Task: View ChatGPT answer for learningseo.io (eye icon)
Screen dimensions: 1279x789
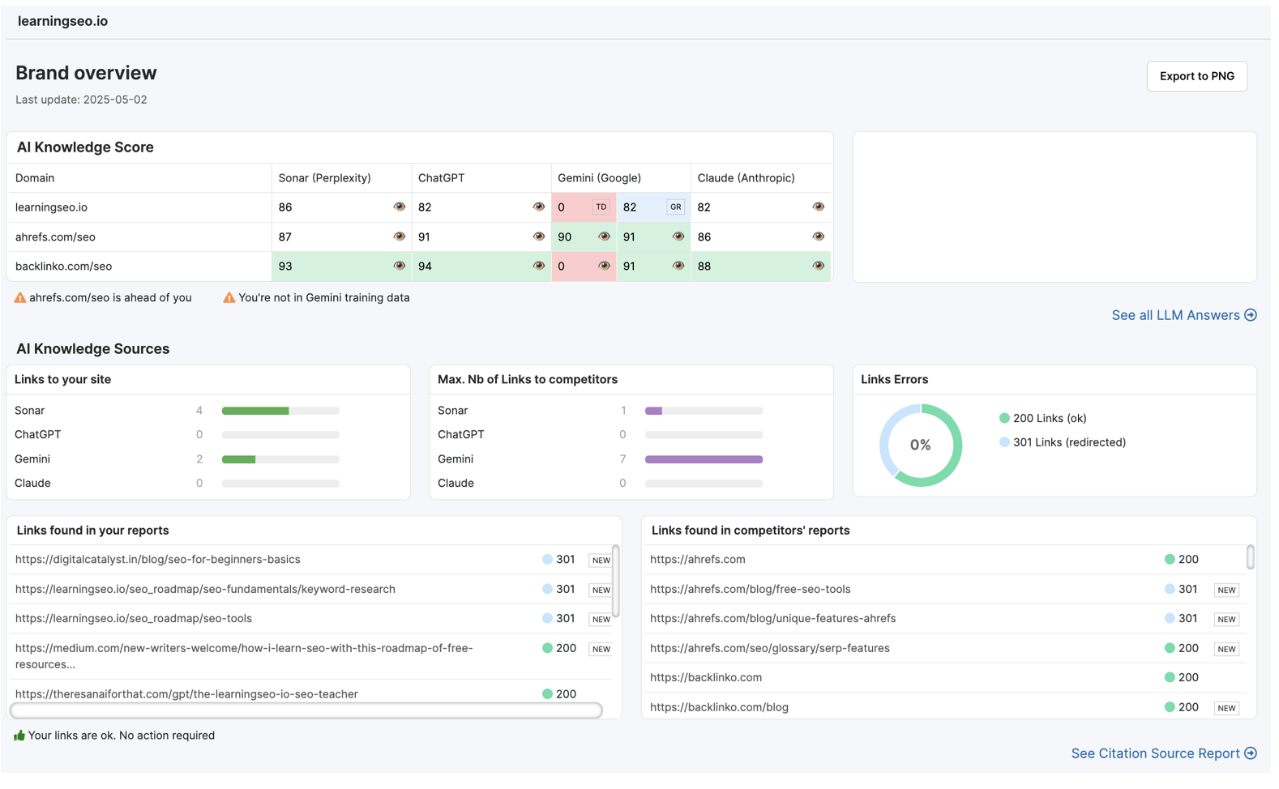Action: (538, 207)
